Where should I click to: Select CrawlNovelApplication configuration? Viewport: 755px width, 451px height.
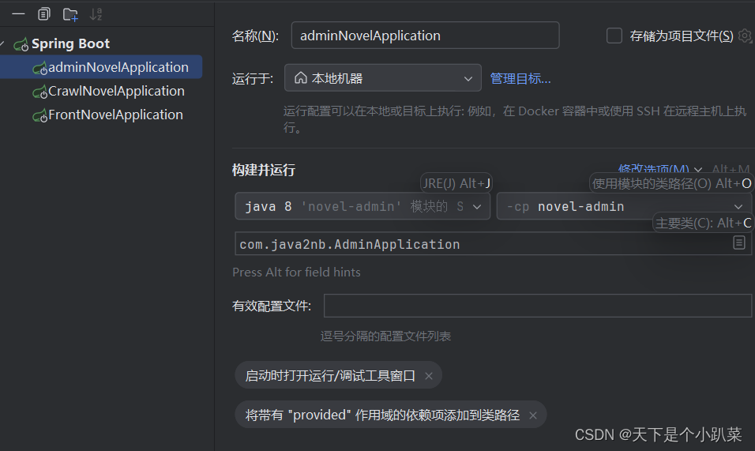click(116, 91)
